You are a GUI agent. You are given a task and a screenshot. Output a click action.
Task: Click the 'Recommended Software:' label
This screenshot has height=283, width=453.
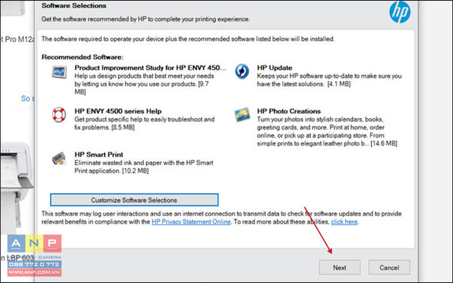pyautogui.click(x=82, y=57)
